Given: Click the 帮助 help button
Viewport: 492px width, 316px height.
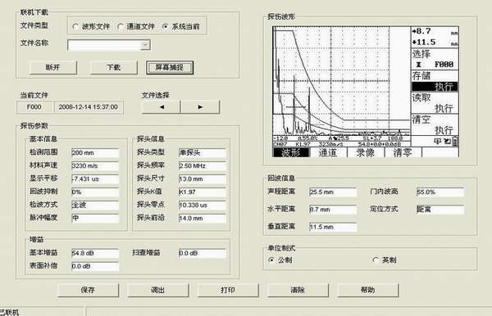Looking at the screenshot, I should (x=368, y=290).
